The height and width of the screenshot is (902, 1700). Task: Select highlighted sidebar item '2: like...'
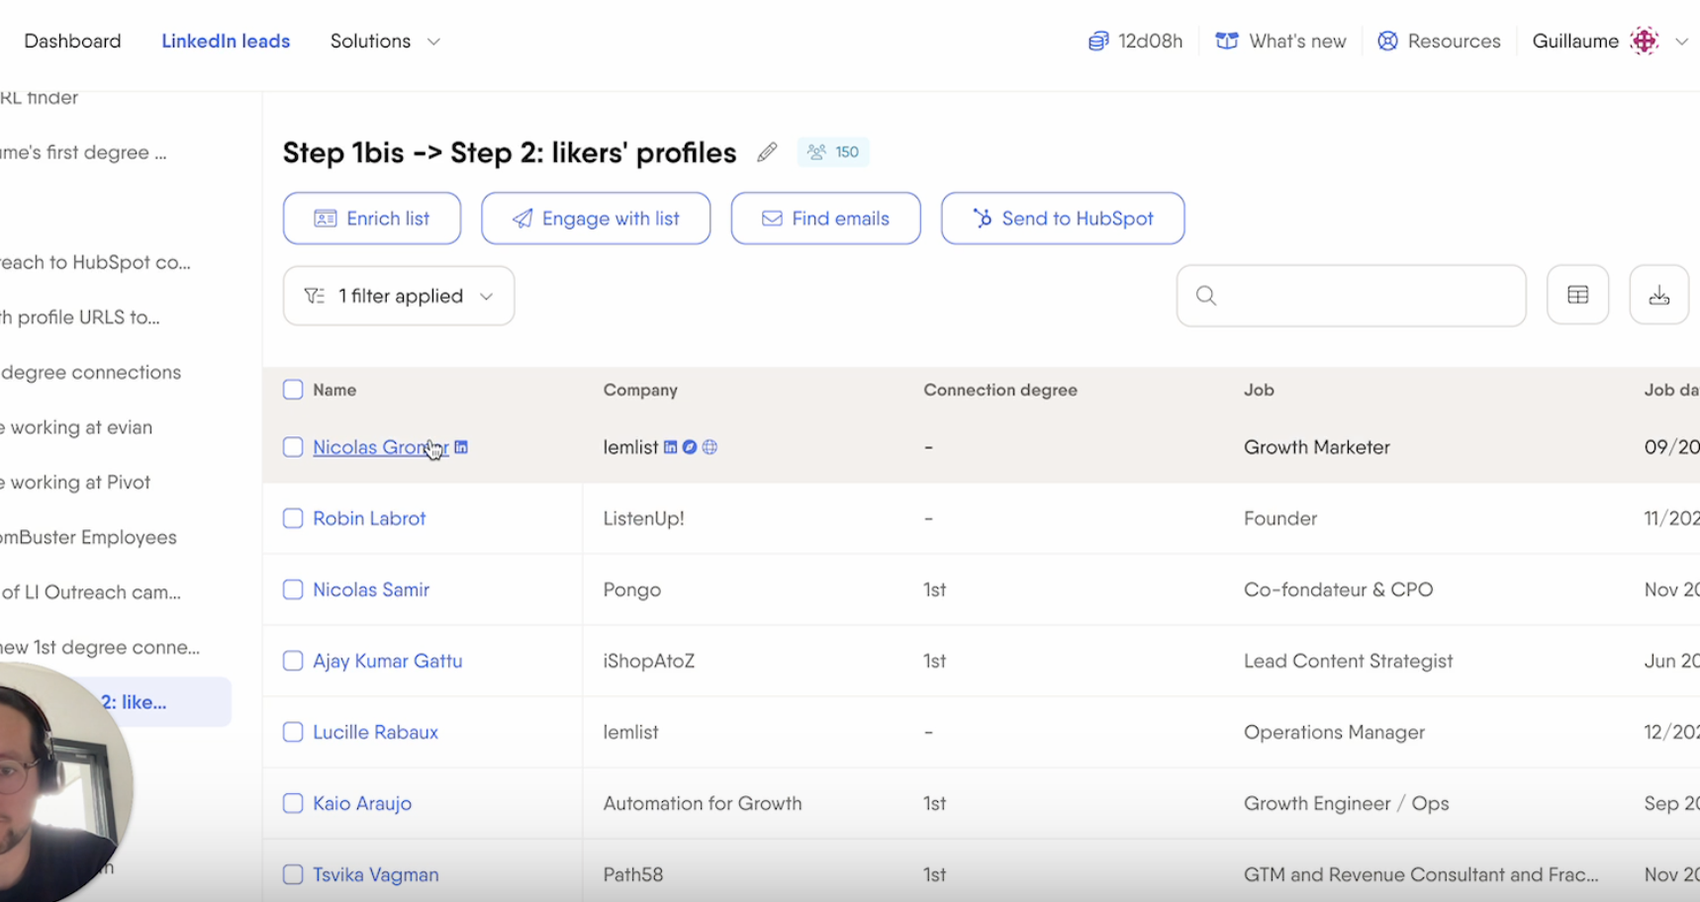(134, 702)
